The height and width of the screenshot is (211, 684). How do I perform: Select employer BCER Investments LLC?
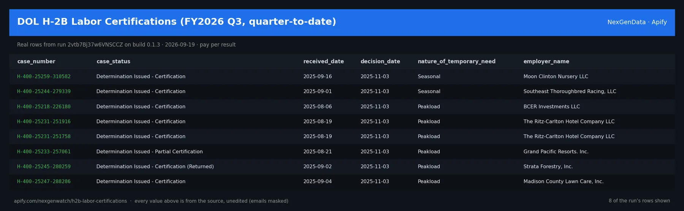(x=551, y=107)
